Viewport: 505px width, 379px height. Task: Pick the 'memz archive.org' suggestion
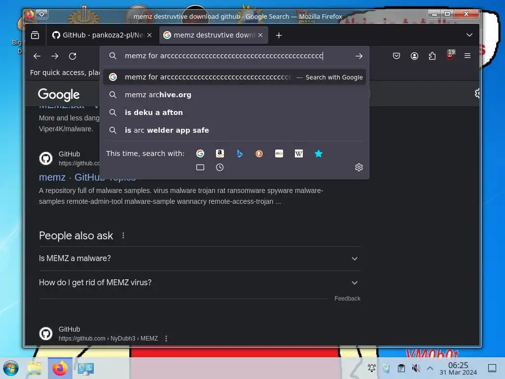click(x=234, y=95)
